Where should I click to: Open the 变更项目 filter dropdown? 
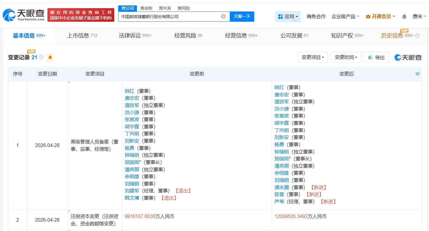coord(313,57)
